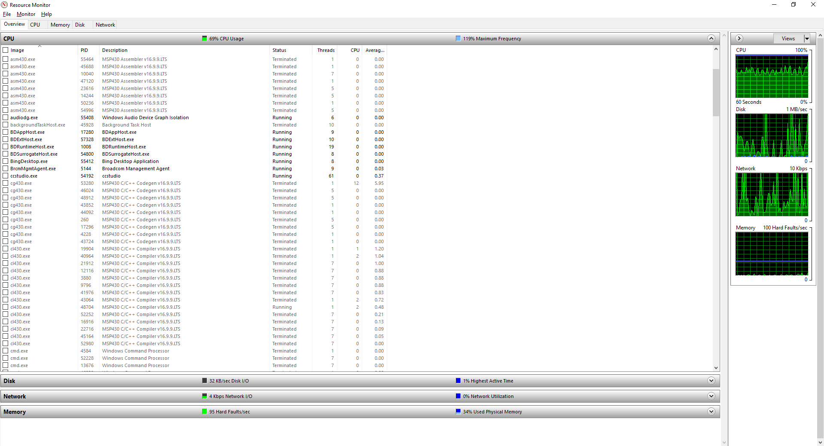This screenshot has width=824, height=446.
Task: Open the Monitor menu
Action: click(x=26, y=14)
